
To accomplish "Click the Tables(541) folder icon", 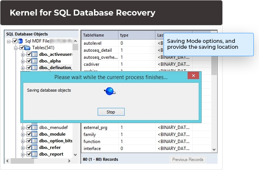I will tap(27, 48).
